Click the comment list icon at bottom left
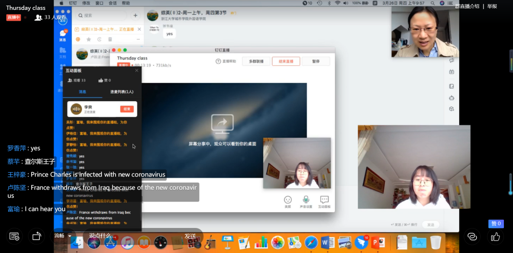 tap(14, 236)
